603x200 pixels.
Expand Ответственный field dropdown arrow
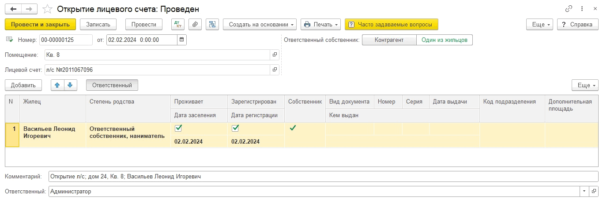(x=585, y=192)
